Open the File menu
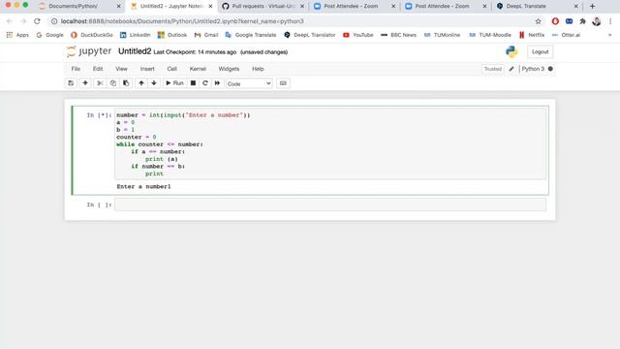 (x=76, y=69)
